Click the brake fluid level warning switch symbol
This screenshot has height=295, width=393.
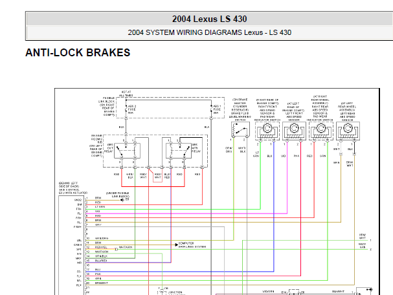click(x=240, y=129)
